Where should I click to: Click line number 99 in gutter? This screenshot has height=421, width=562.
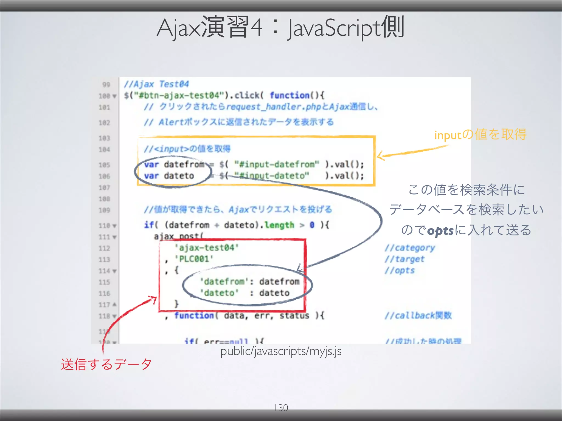[x=106, y=85]
